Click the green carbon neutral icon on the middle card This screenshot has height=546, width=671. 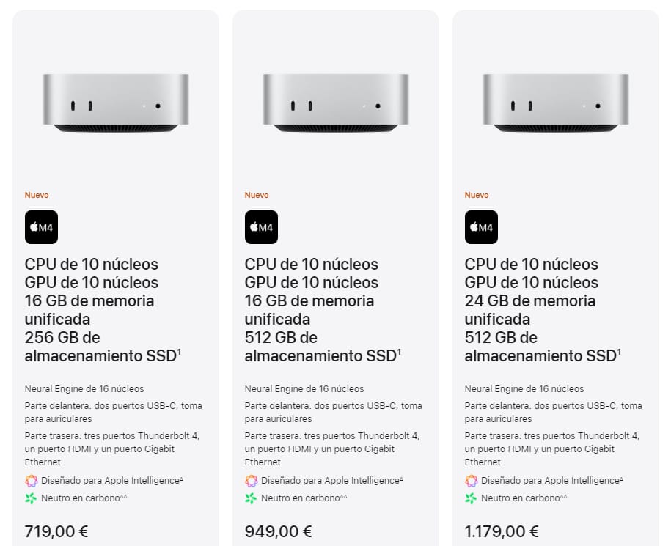pyautogui.click(x=251, y=498)
